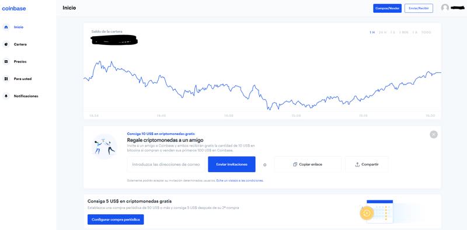Dismiss the invite-a-friend banner with X
The width and height of the screenshot is (467, 230).
point(434,134)
